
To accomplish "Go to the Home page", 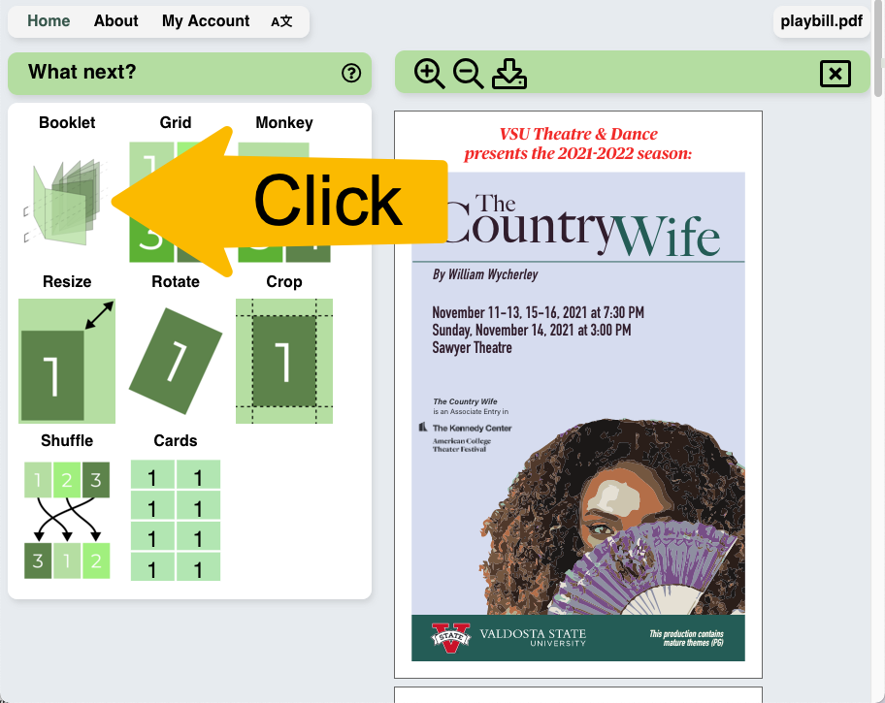I will click(x=49, y=21).
